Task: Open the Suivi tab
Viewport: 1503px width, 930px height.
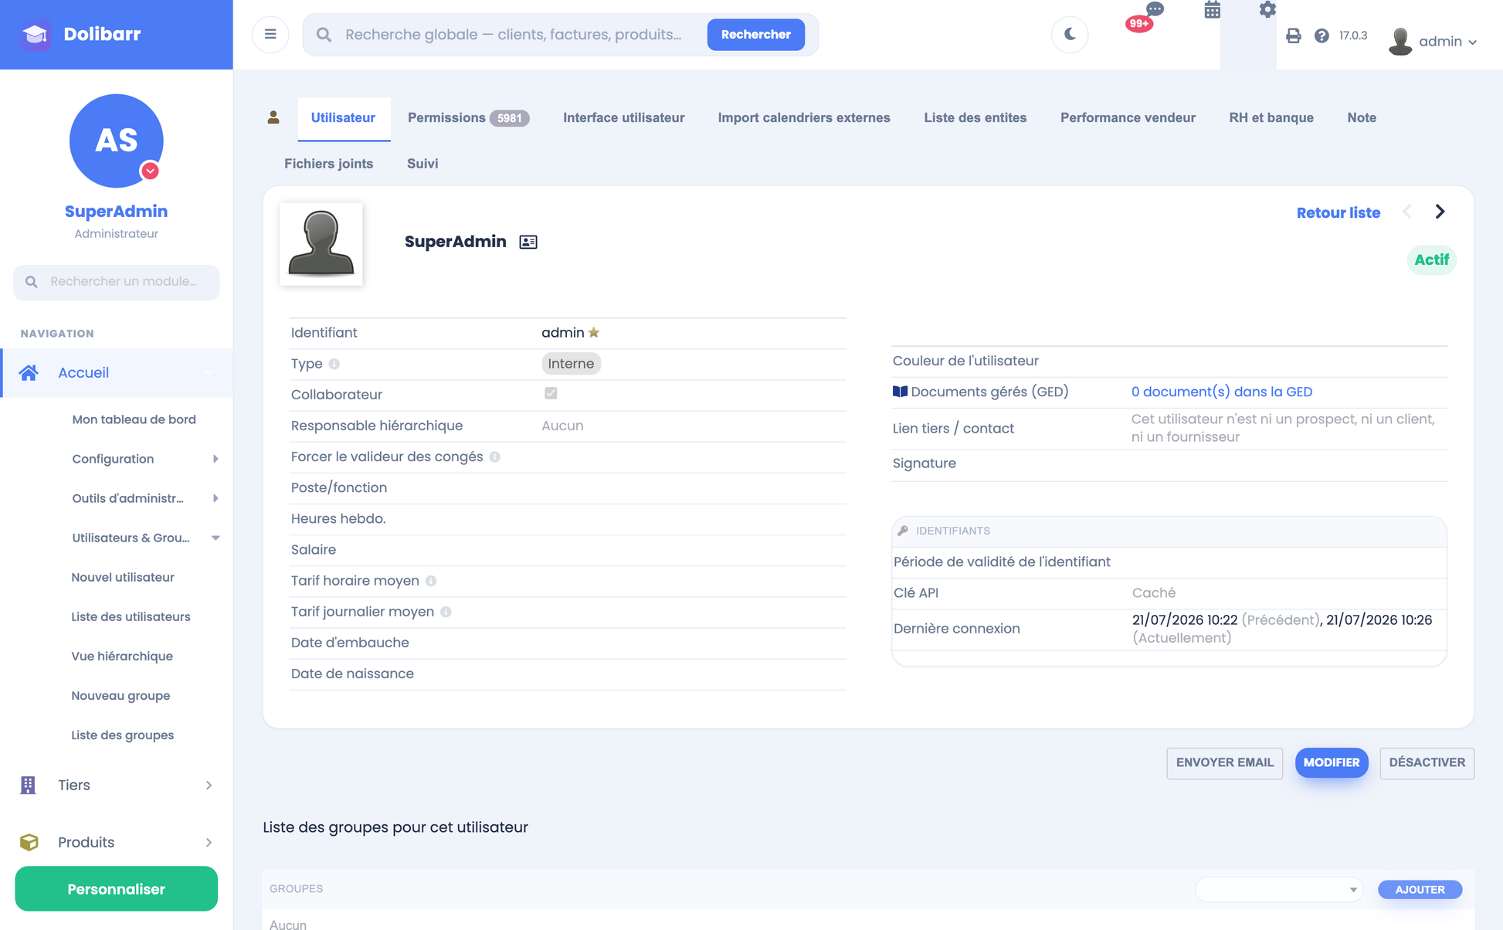Action: (422, 164)
